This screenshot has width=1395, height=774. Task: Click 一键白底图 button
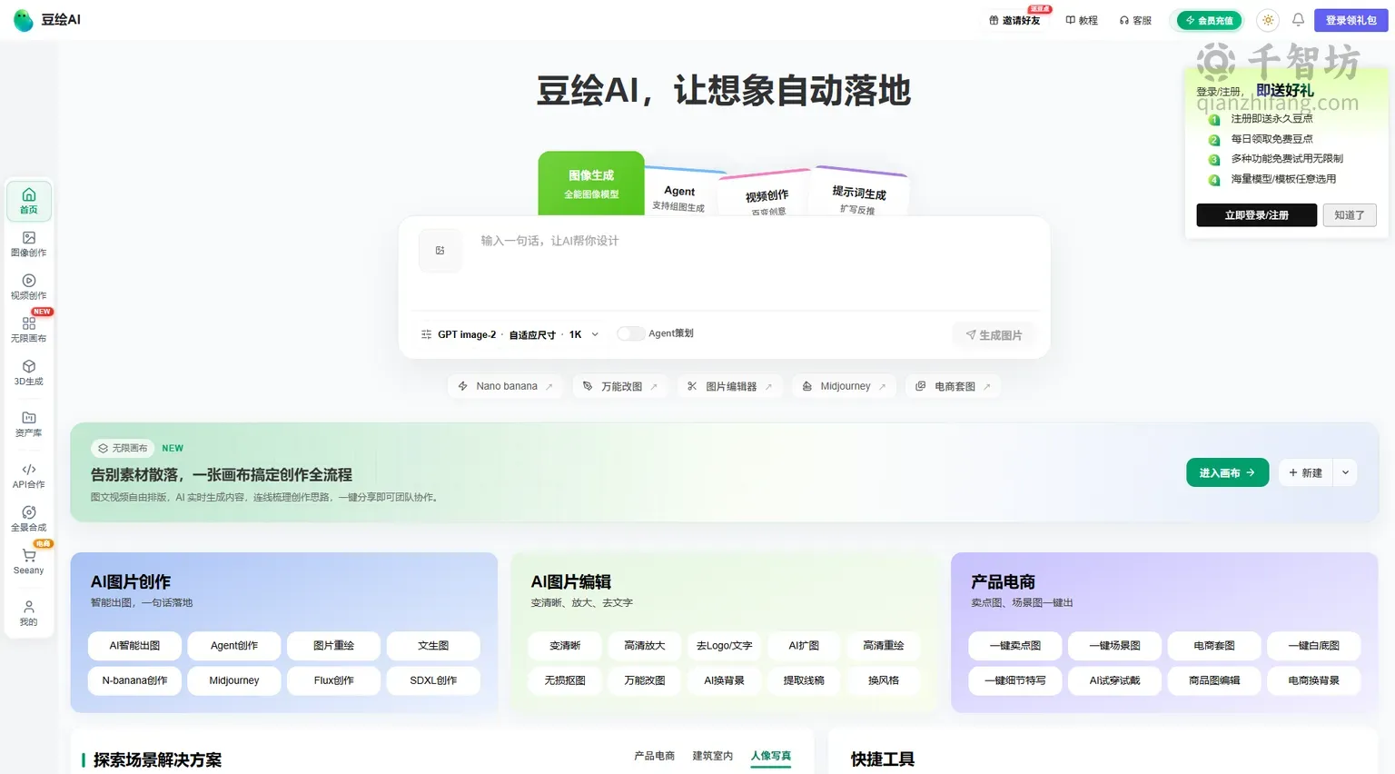pyautogui.click(x=1314, y=646)
